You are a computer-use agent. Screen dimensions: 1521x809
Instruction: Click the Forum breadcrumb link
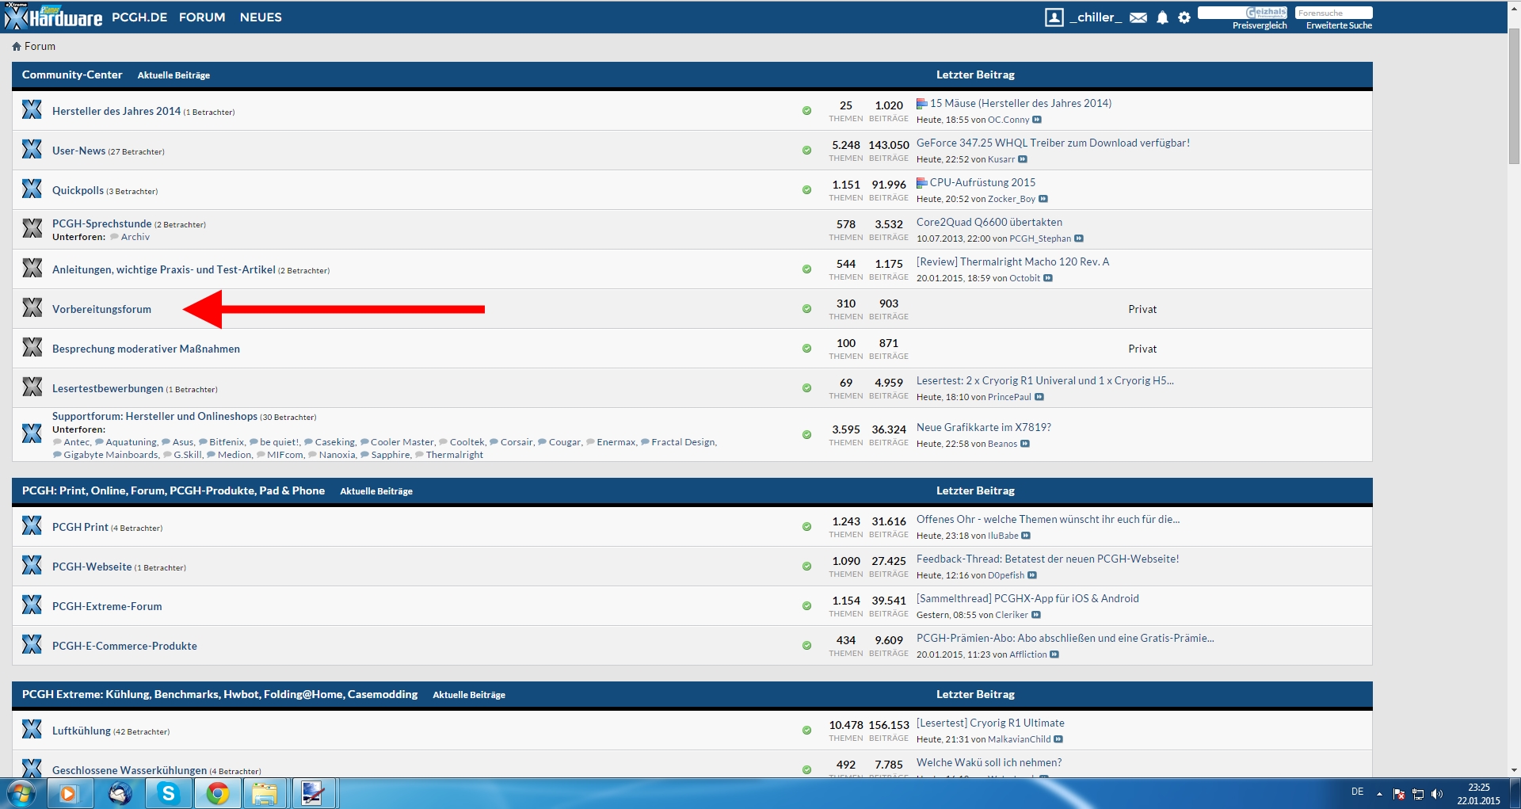[x=40, y=47]
